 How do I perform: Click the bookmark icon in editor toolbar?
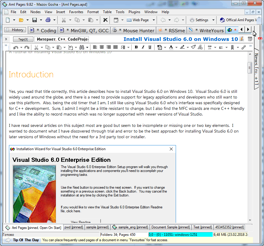pyautogui.click(x=232, y=47)
